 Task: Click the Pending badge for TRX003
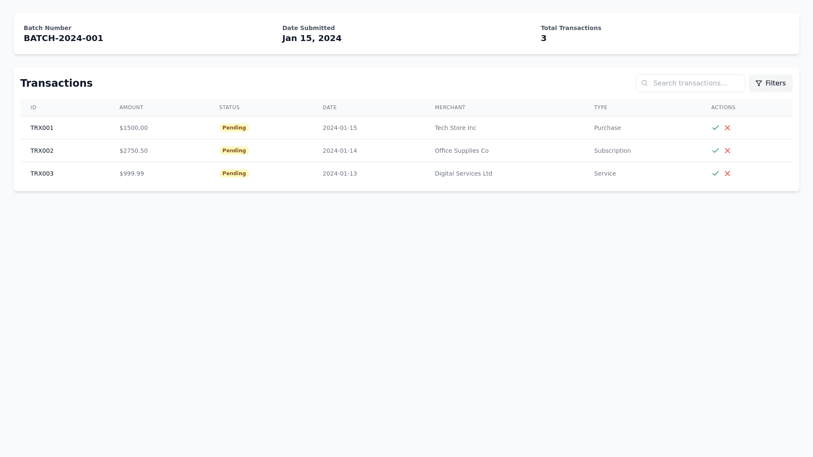pos(234,173)
